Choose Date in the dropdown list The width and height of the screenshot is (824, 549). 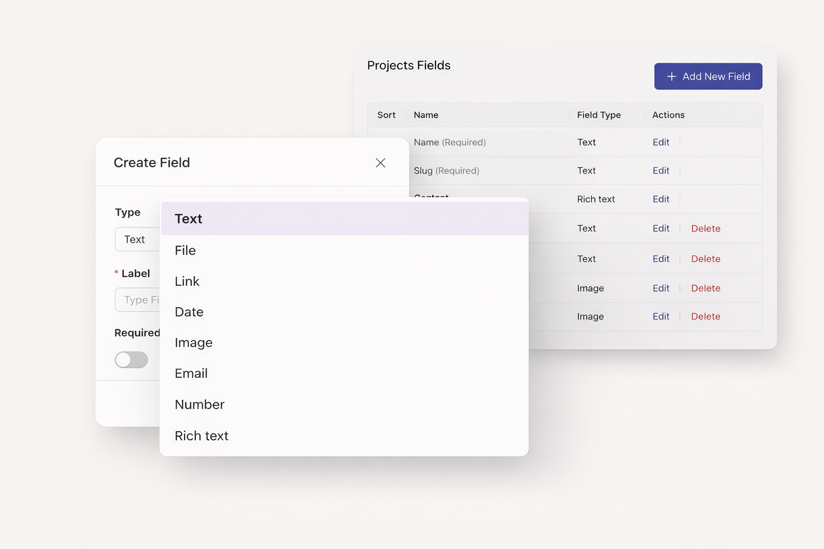click(x=189, y=312)
